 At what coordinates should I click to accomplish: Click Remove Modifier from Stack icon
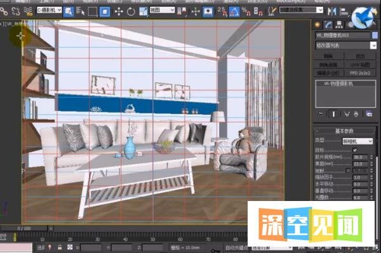coord(356,114)
